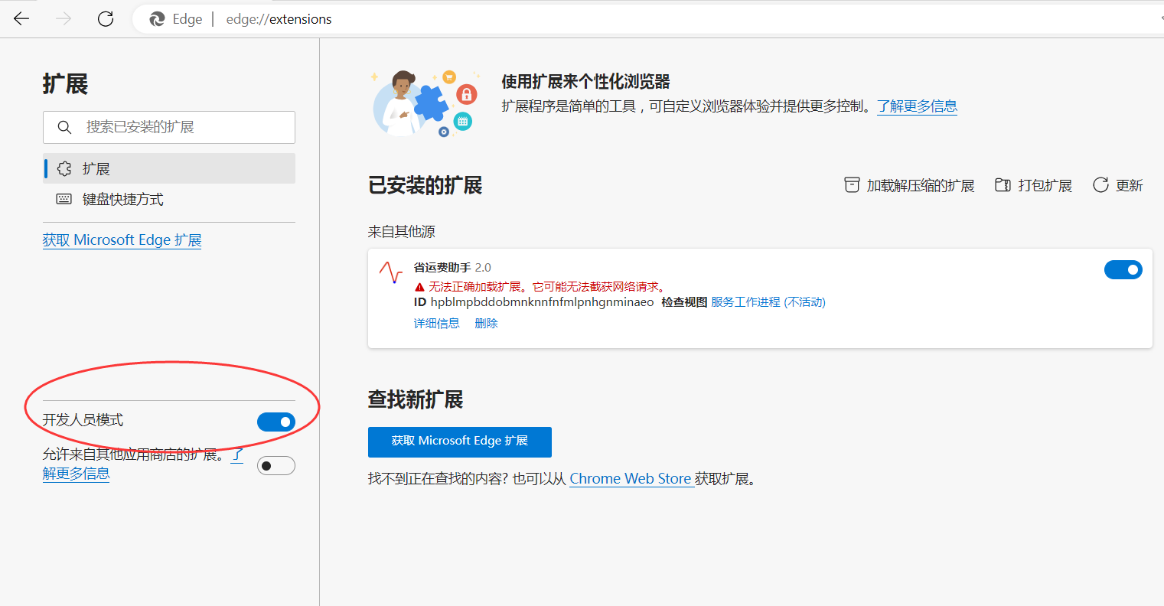Click the 省运费助手 2.0 extension name
The width and height of the screenshot is (1164, 606).
tap(452, 268)
